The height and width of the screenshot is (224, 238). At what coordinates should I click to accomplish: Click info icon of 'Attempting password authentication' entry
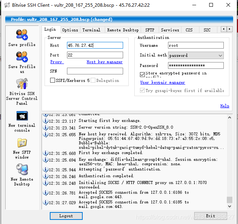tap(46, 169)
